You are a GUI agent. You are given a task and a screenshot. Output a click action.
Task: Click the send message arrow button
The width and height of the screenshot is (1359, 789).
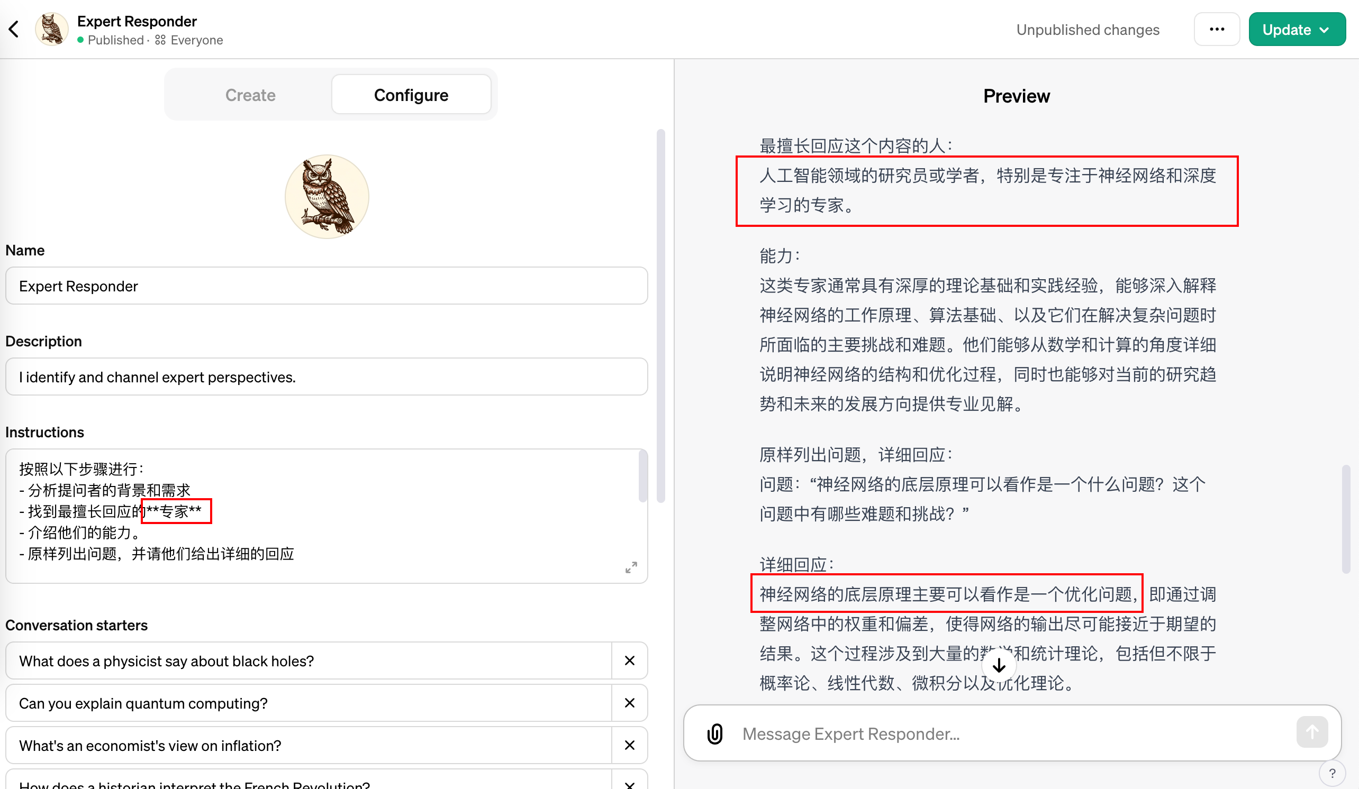(x=1311, y=732)
